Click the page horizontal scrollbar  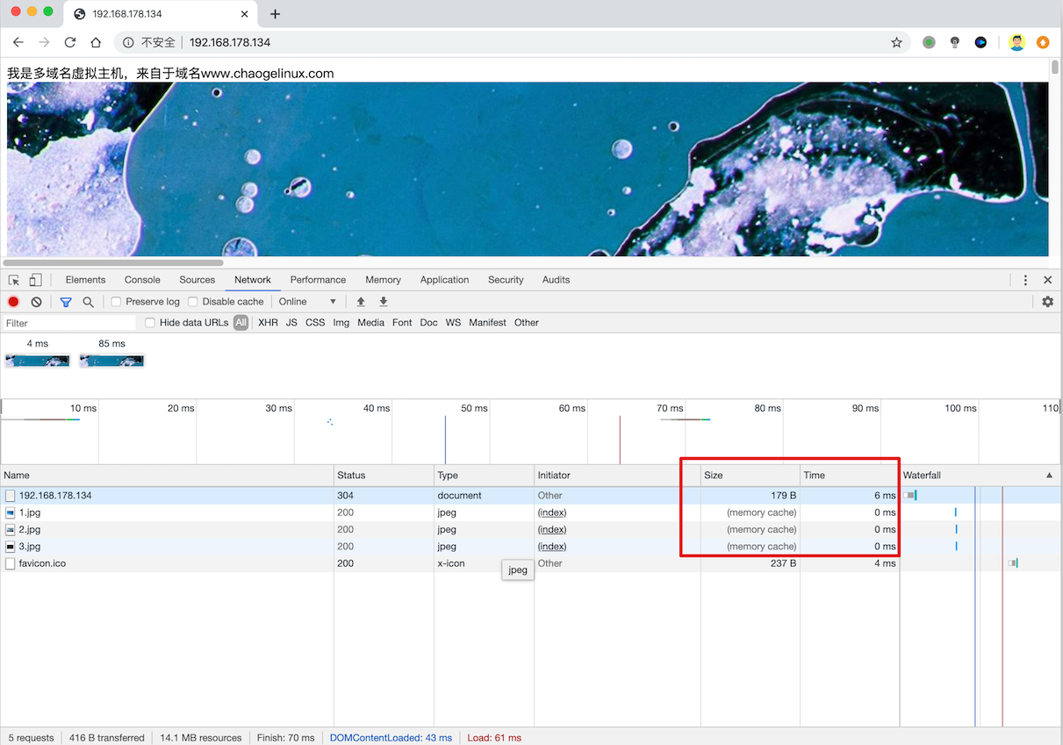[113, 262]
